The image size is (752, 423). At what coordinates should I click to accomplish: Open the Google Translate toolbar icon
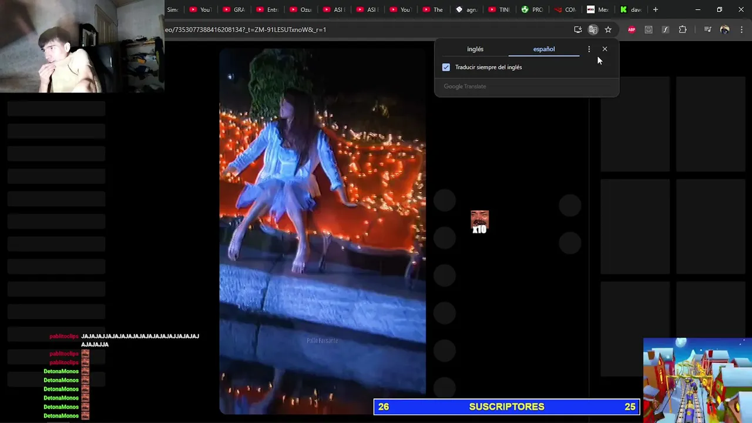point(593,29)
